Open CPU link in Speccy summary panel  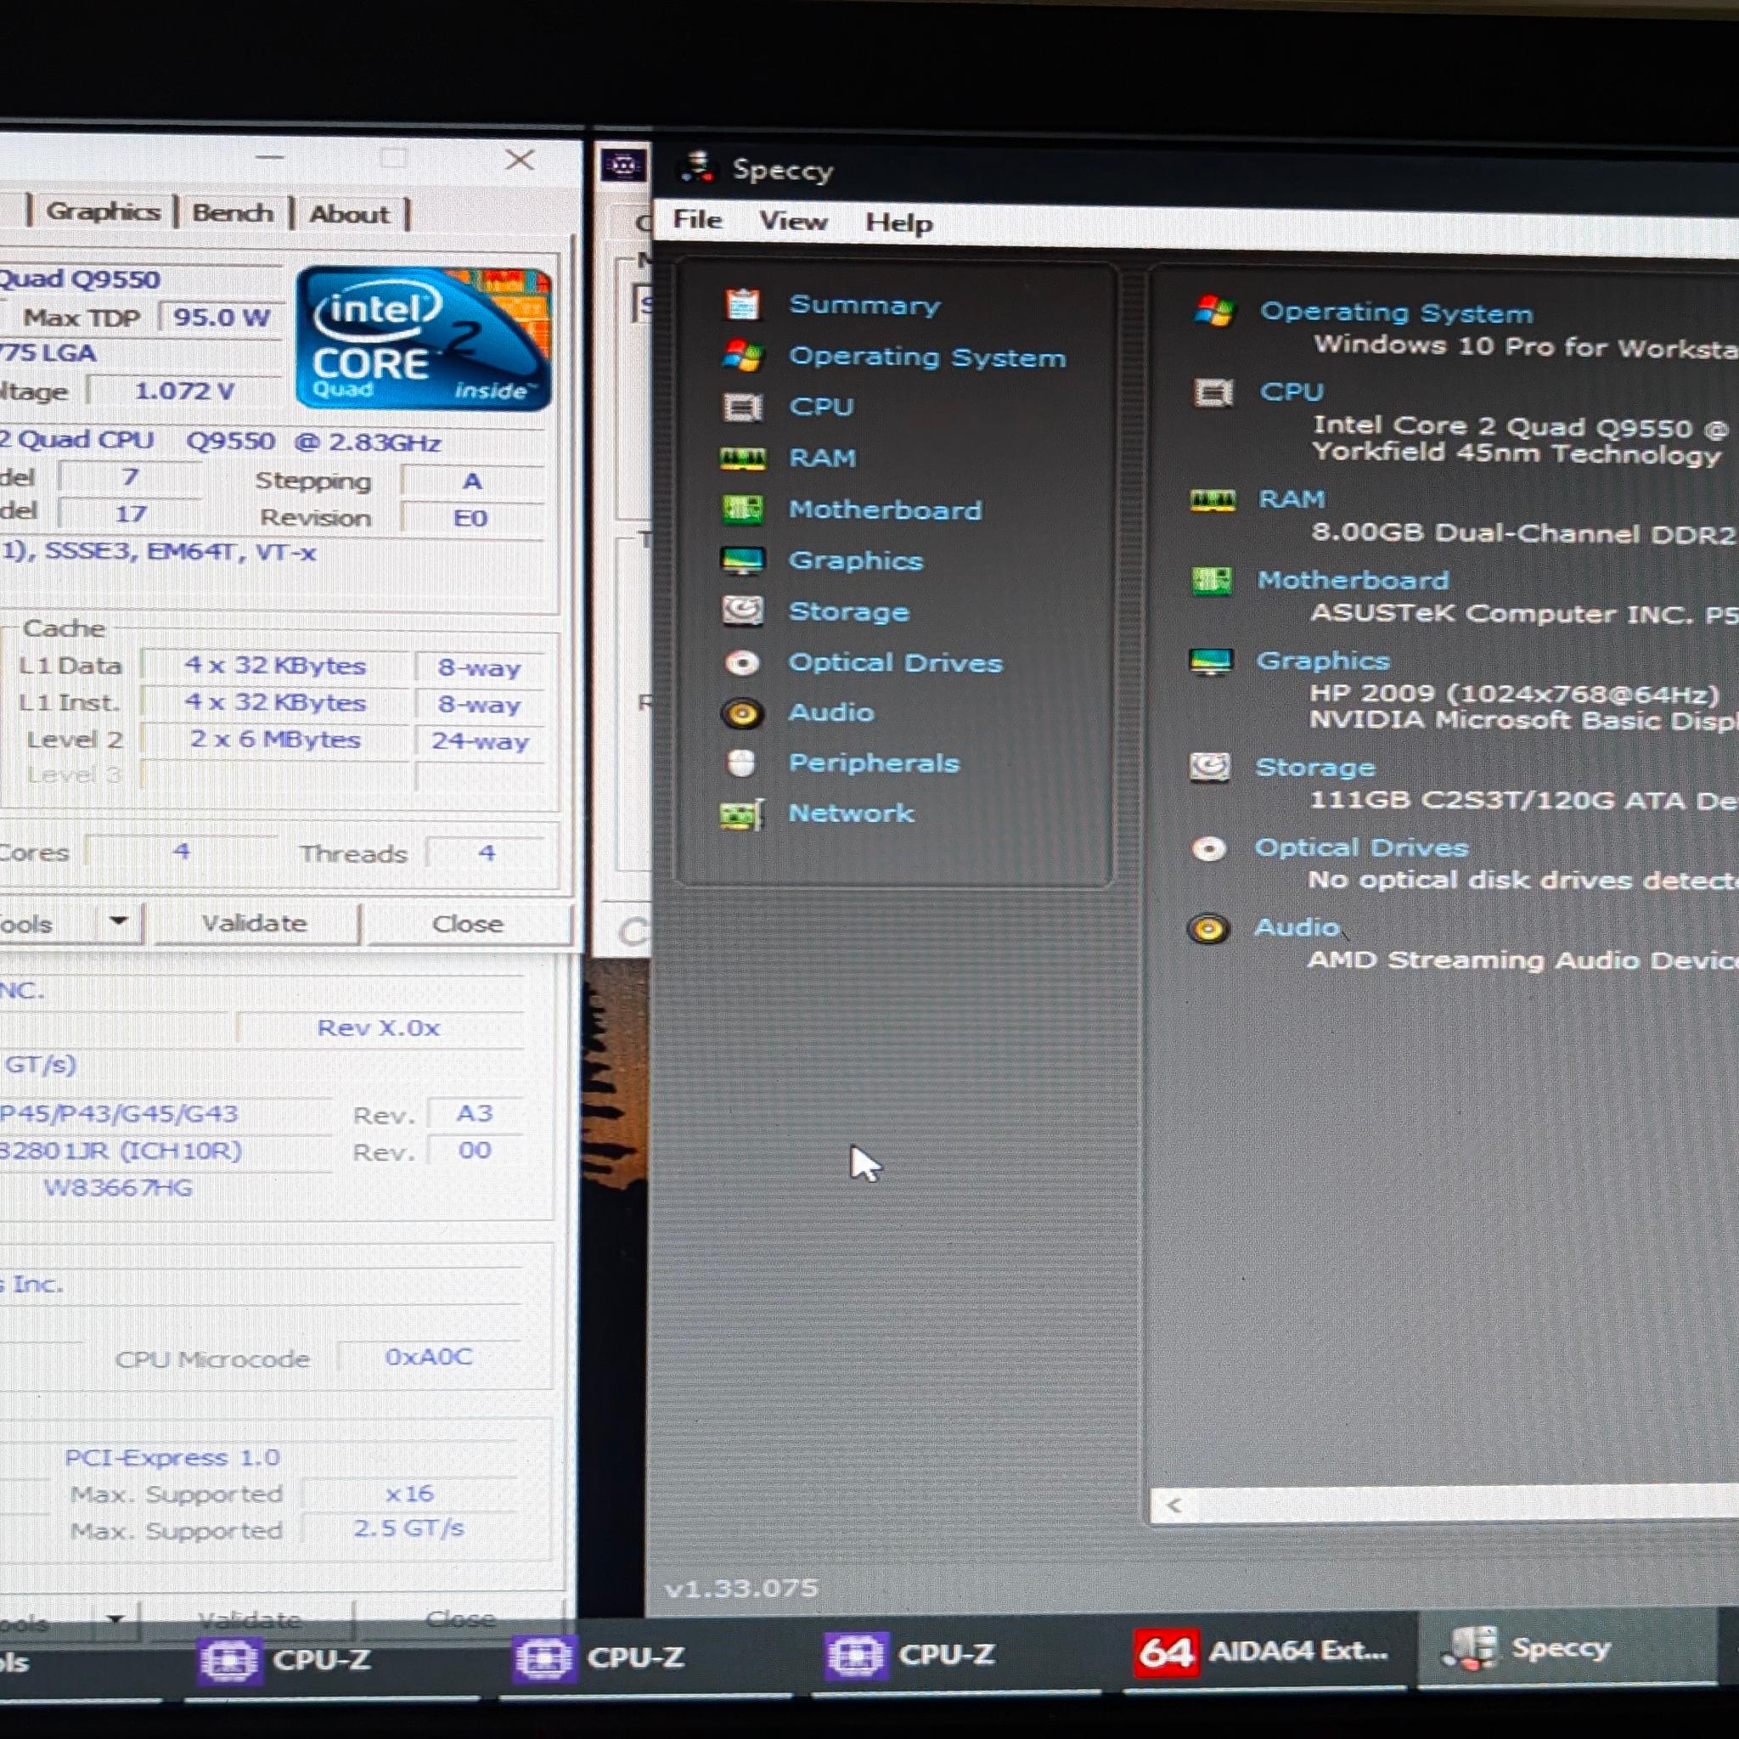click(x=1292, y=392)
